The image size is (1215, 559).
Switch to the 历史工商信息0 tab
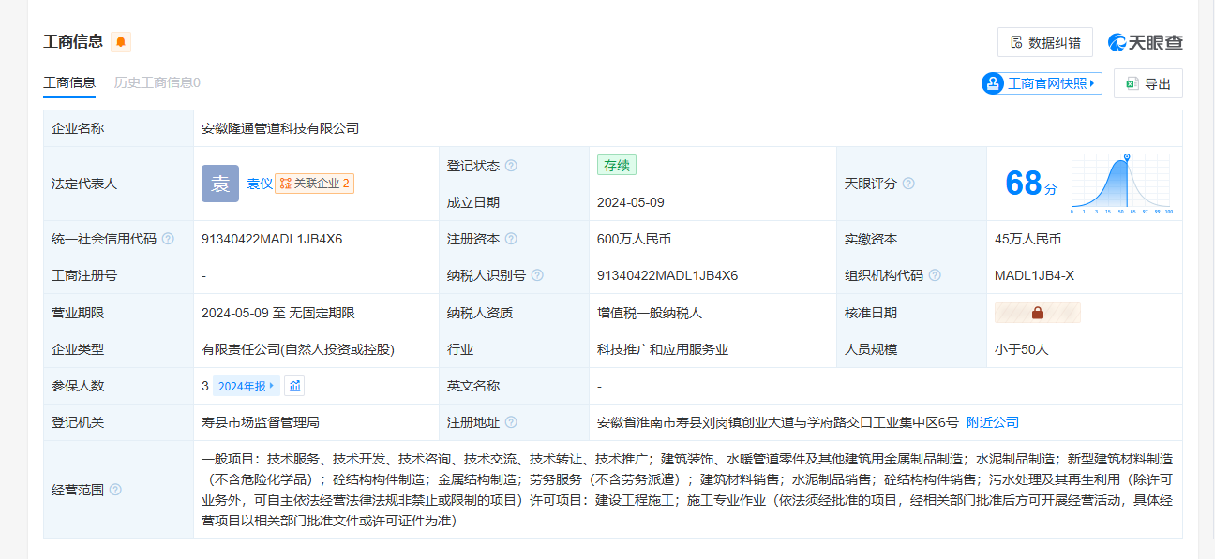pos(157,82)
